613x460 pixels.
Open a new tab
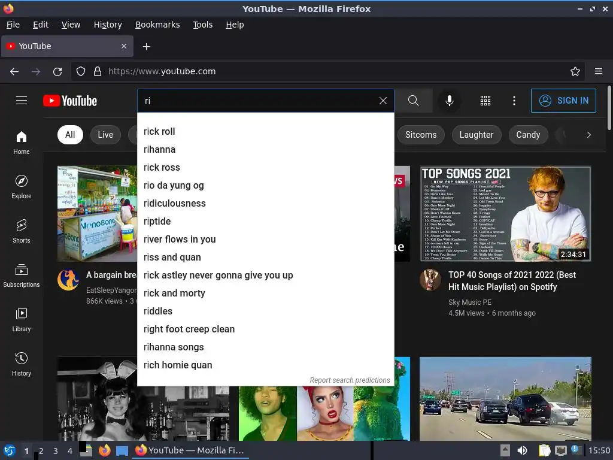146,47
